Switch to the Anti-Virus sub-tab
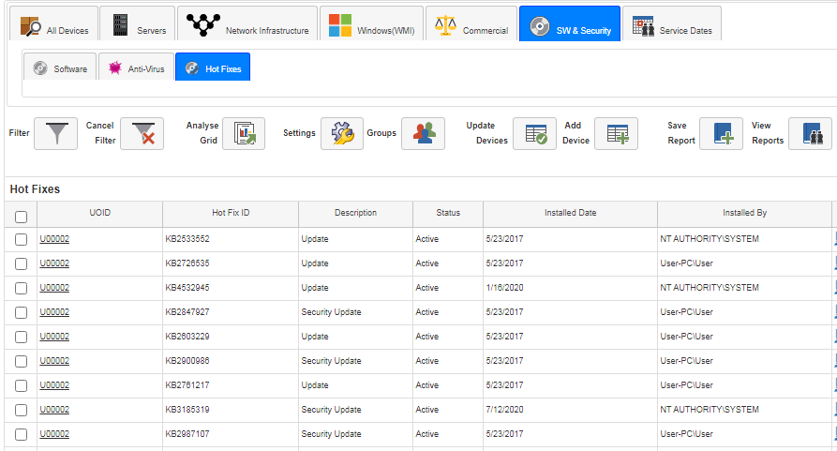 point(137,68)
